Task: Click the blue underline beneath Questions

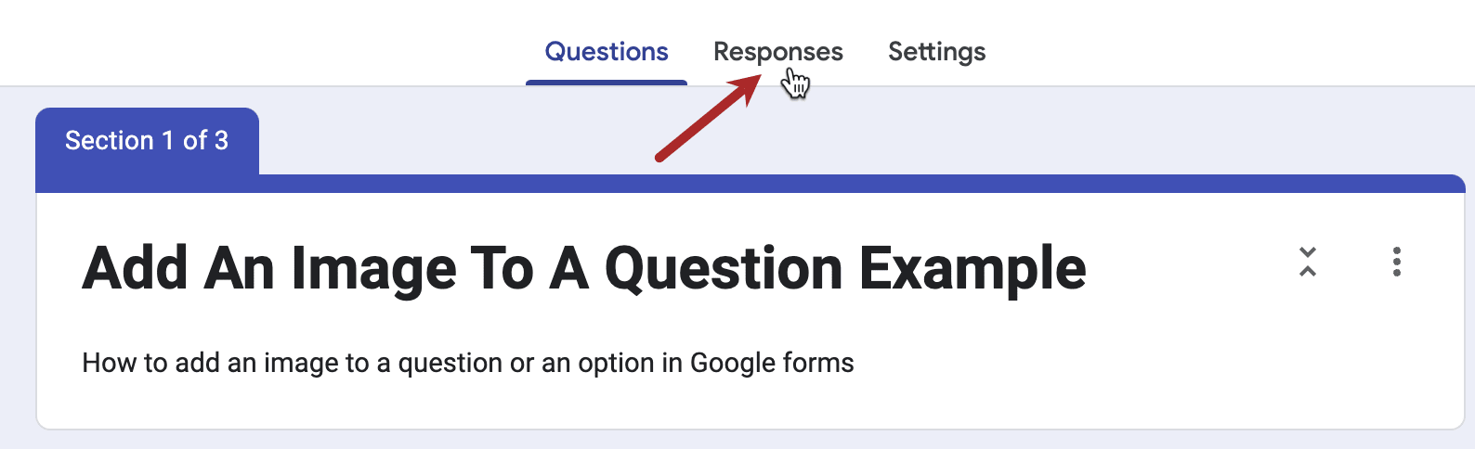Action: 606,83
